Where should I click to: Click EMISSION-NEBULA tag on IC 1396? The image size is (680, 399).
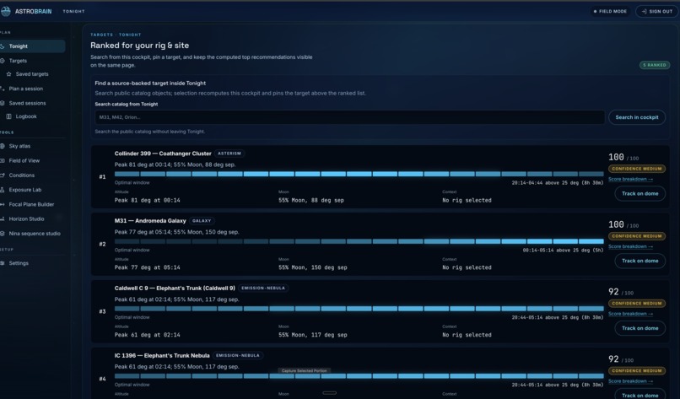[238, 356]
